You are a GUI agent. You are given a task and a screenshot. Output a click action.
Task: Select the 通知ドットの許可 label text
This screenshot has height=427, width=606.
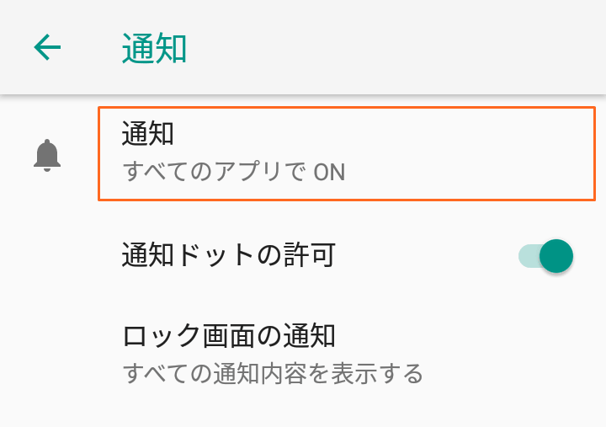point(229,255)
